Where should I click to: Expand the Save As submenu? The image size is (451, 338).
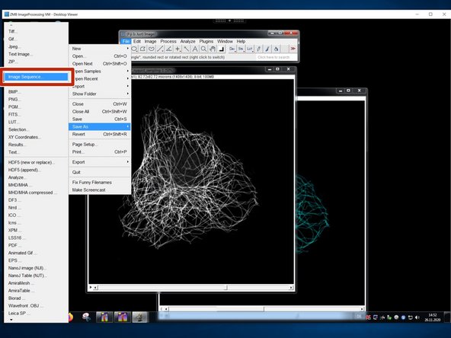(x=100, y=126)
